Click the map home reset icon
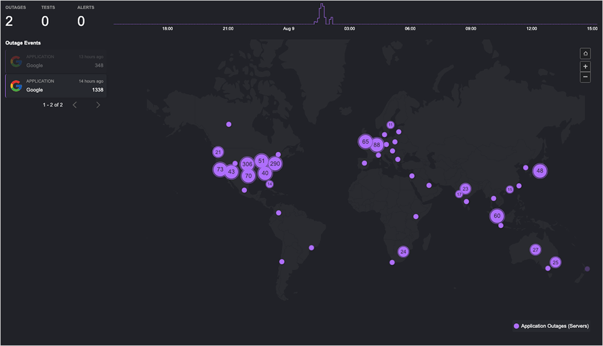This screenshot has width=603, height=346. (x=585, y=54)
